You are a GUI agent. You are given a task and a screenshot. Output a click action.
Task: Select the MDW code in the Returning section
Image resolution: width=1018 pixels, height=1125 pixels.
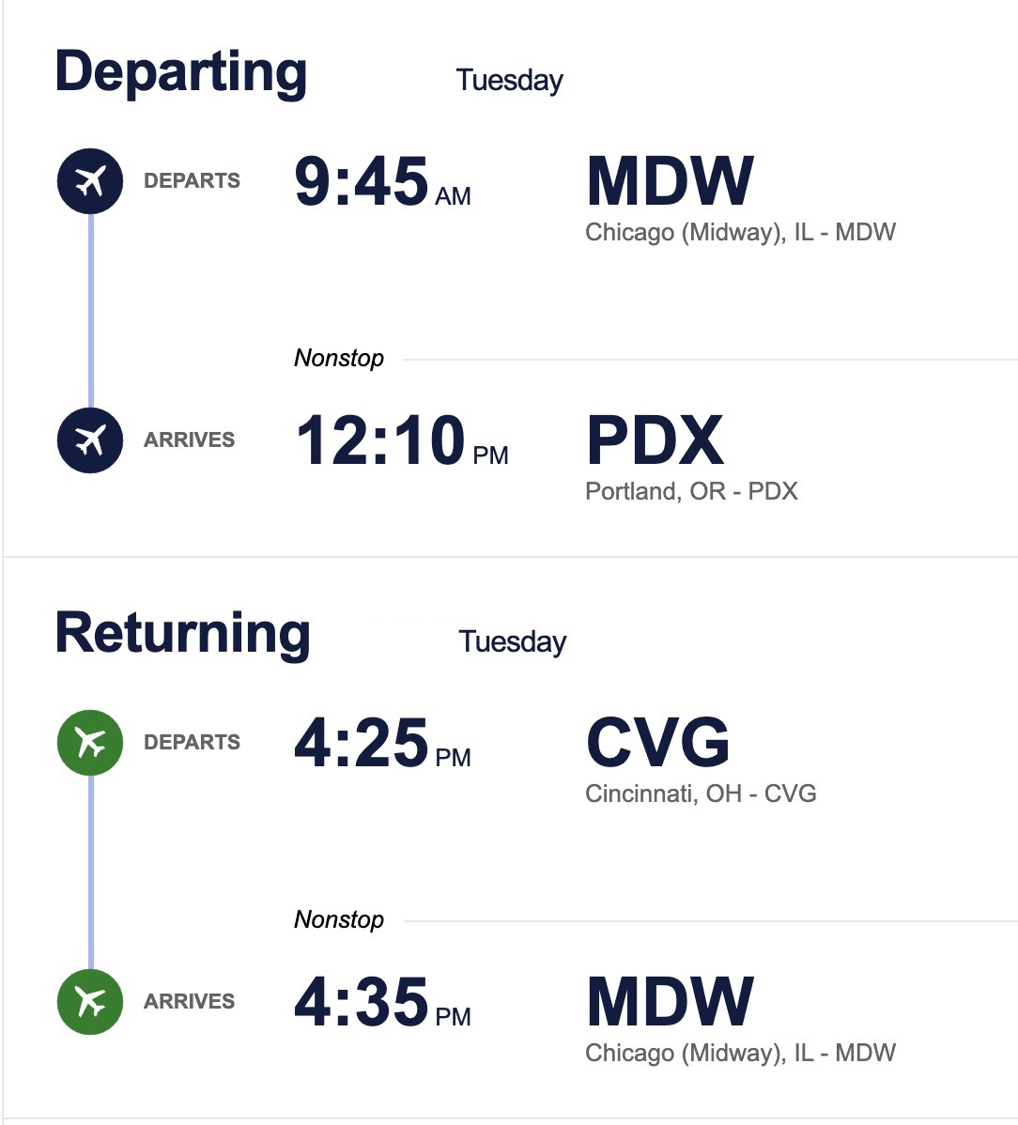click(670, 1003)
